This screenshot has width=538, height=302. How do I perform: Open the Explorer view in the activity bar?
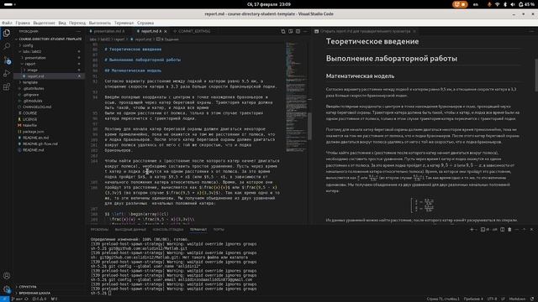pyautogui.click(x=7, y=34)
